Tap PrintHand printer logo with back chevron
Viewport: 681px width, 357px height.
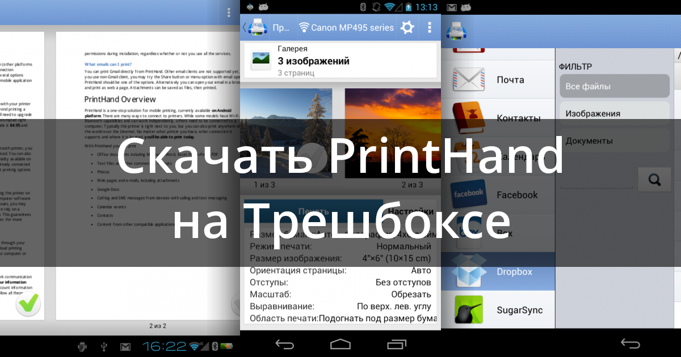(255, 27)
